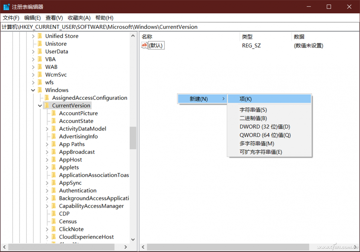
Task: Click the UserData folder icon
Action: [x=40, y=52]
